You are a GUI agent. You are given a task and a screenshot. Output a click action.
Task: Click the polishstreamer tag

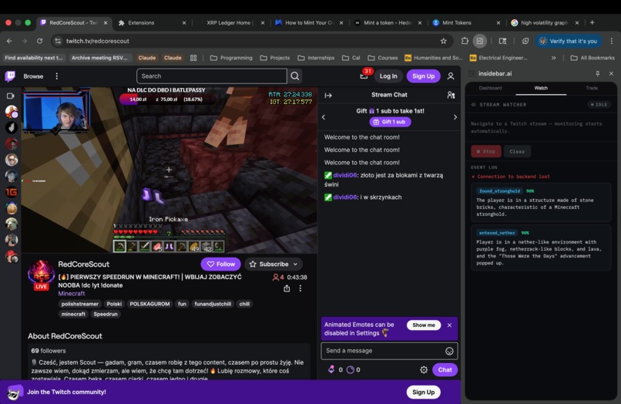click(x=79, y=304)
